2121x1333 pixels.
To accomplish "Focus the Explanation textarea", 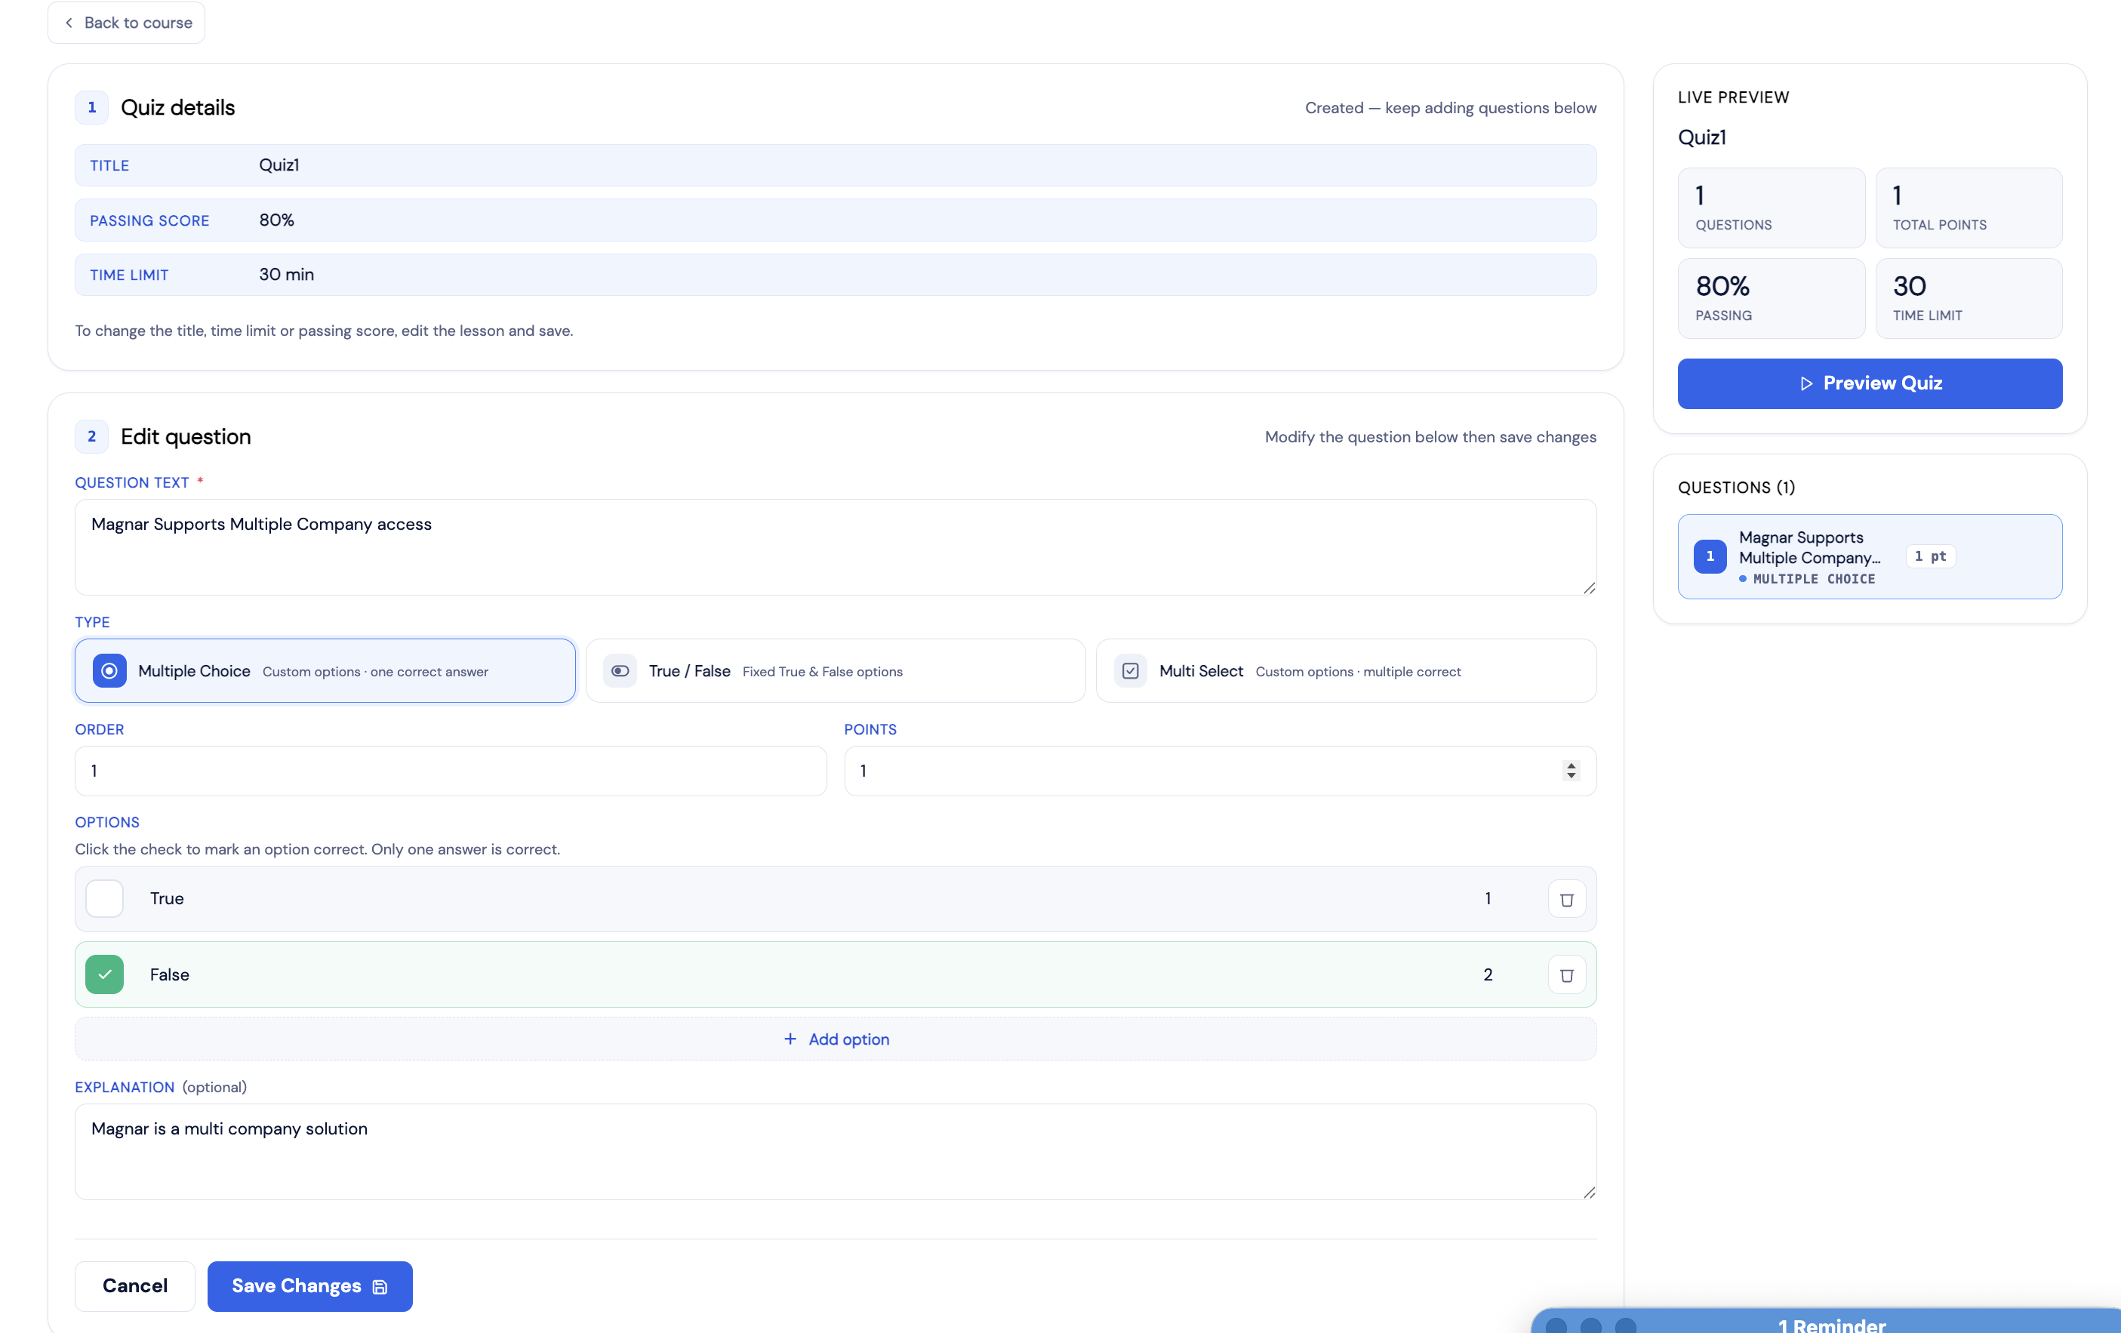I will coord(835,1152).
